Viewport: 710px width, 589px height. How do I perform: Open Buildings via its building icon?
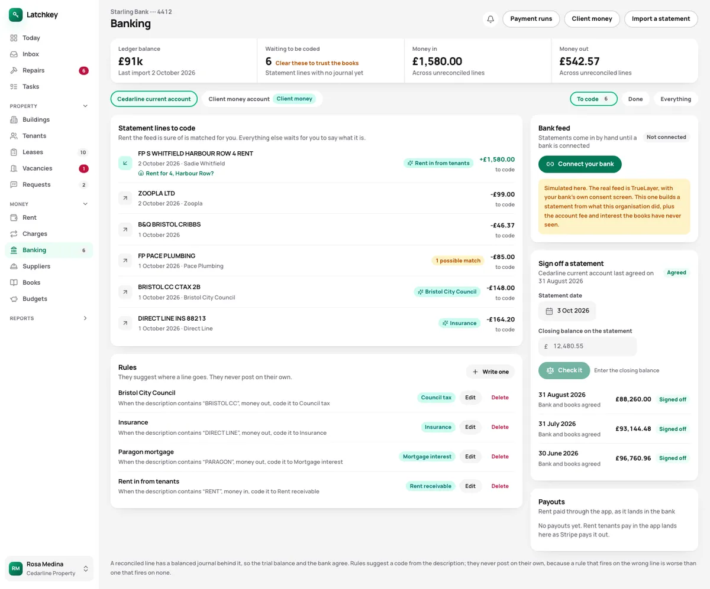coord(14,119)
